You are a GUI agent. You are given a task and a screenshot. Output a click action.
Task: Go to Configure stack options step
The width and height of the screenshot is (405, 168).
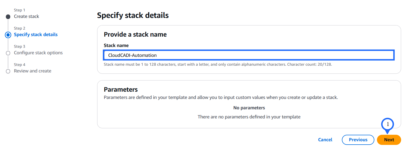coord(38,53)
